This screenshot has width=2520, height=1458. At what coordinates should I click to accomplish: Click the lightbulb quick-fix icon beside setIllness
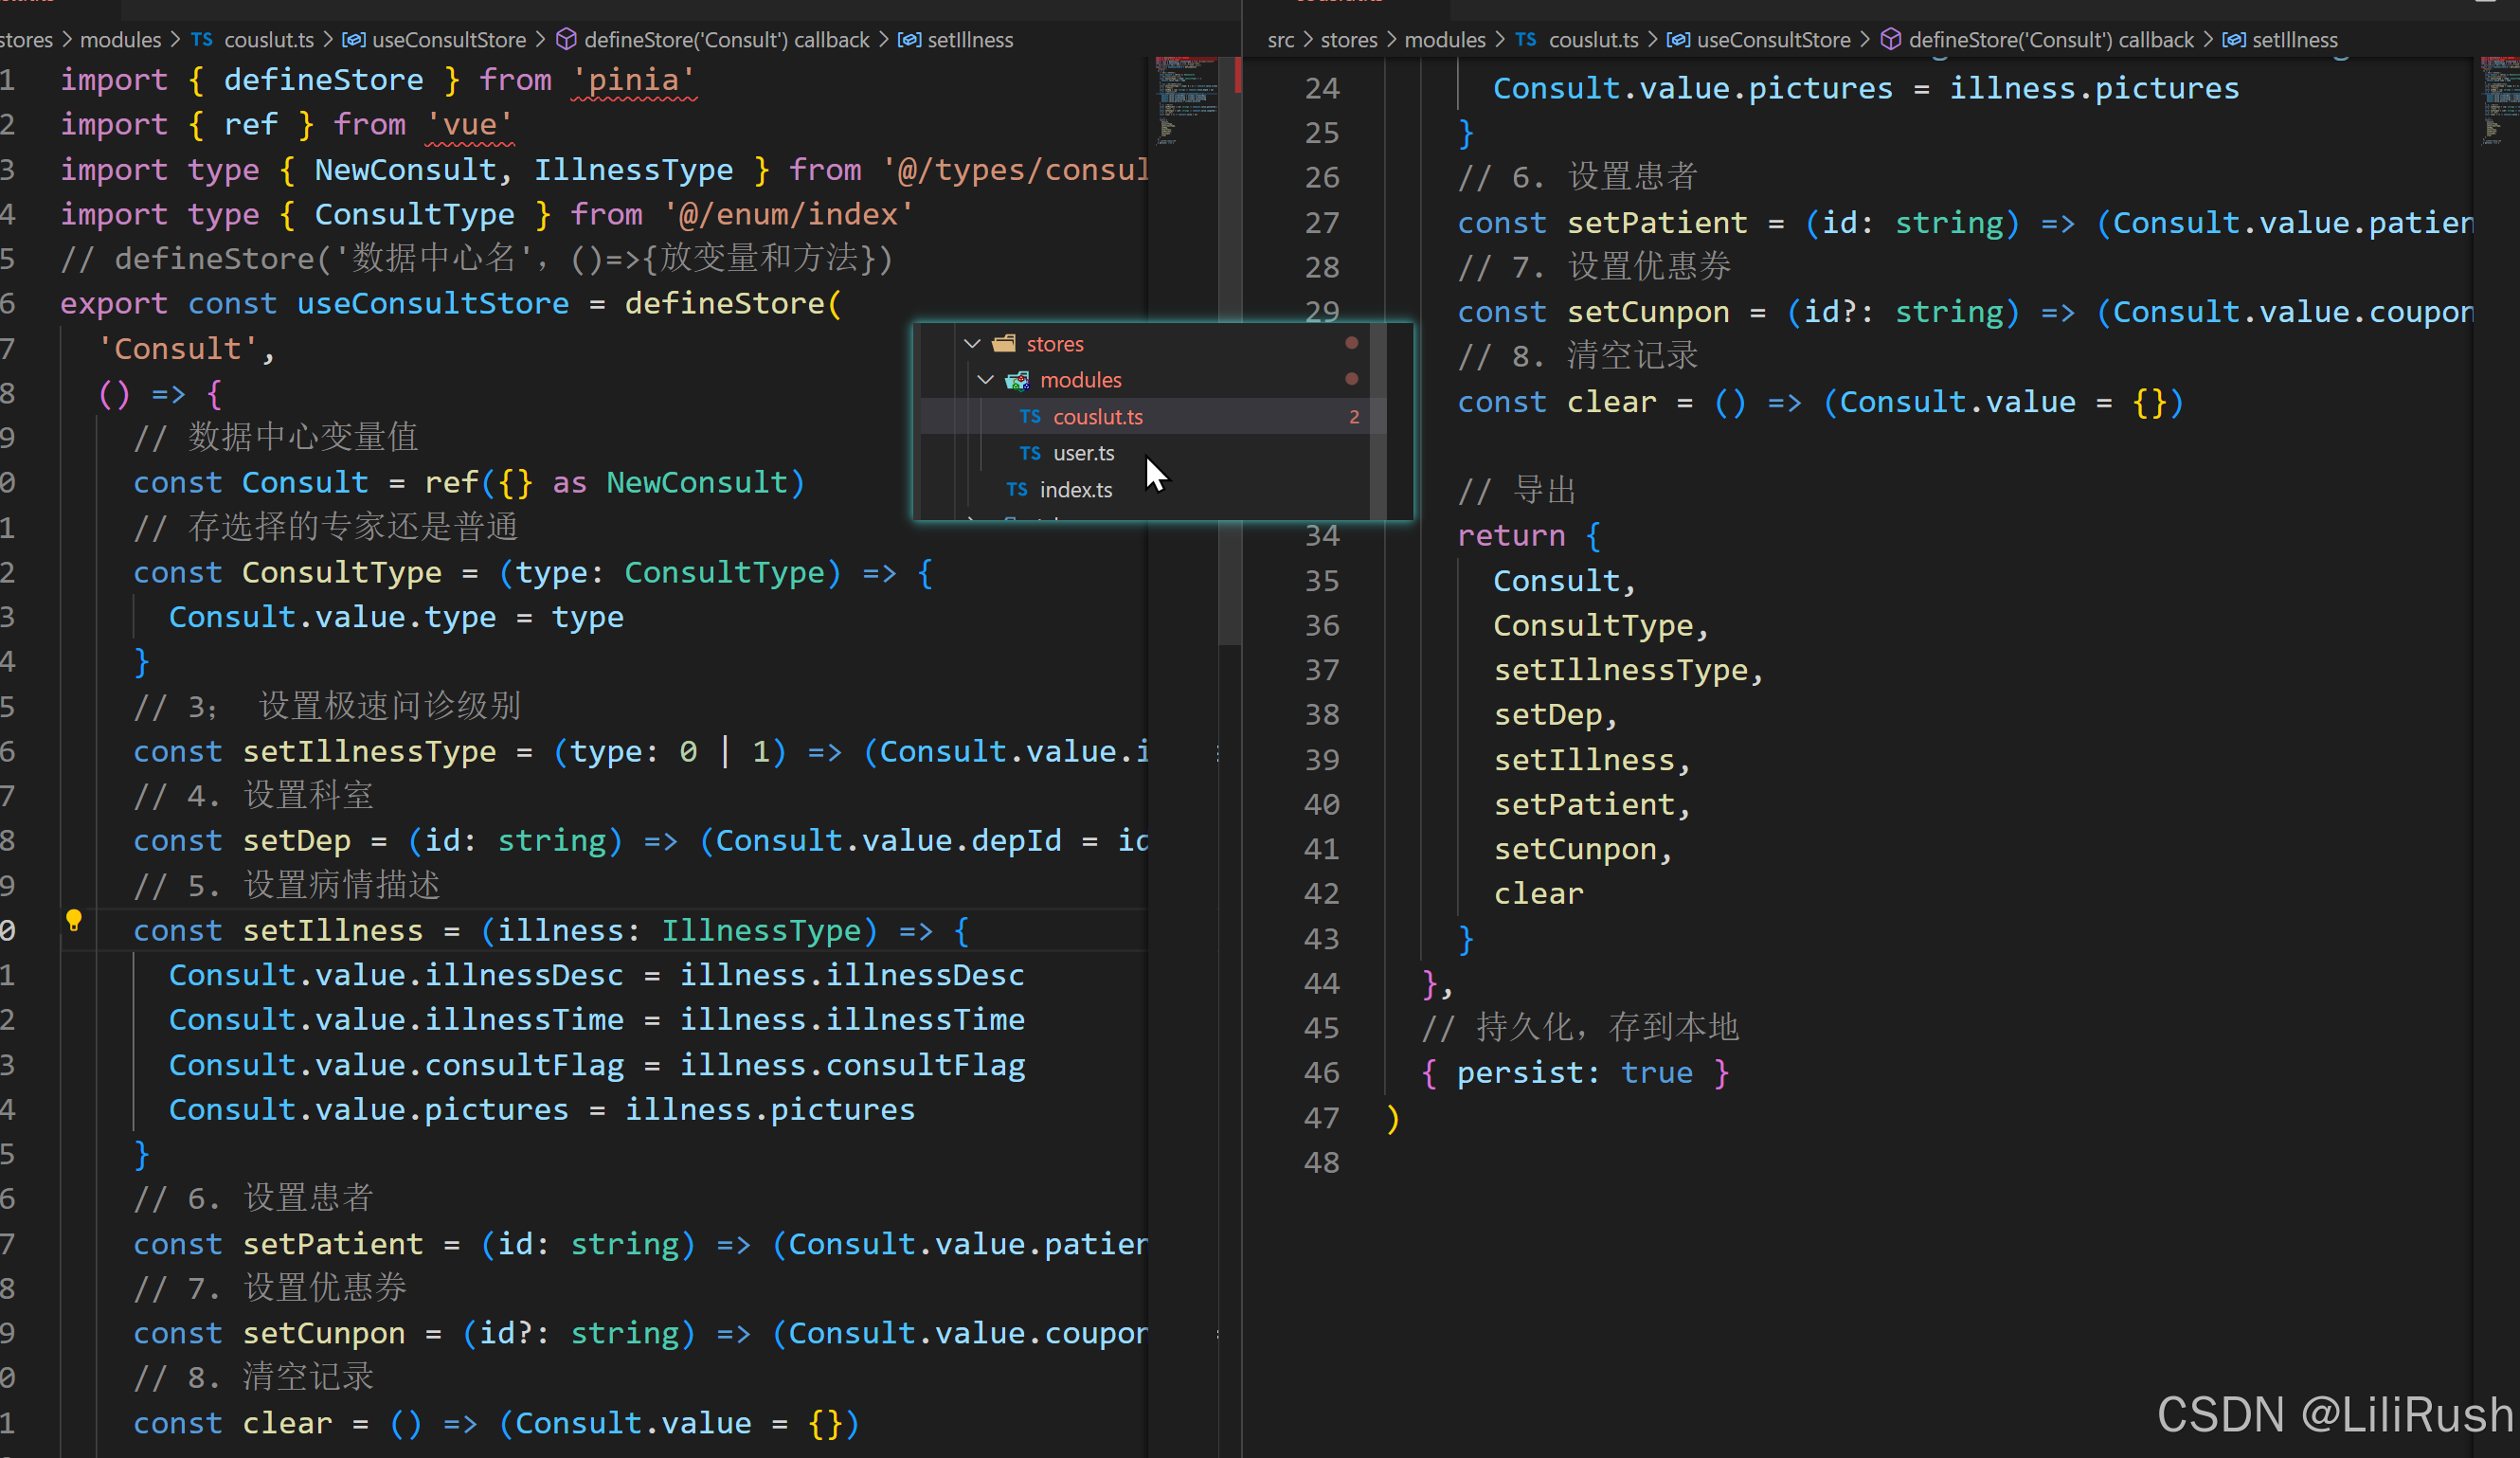click(73, 920)
